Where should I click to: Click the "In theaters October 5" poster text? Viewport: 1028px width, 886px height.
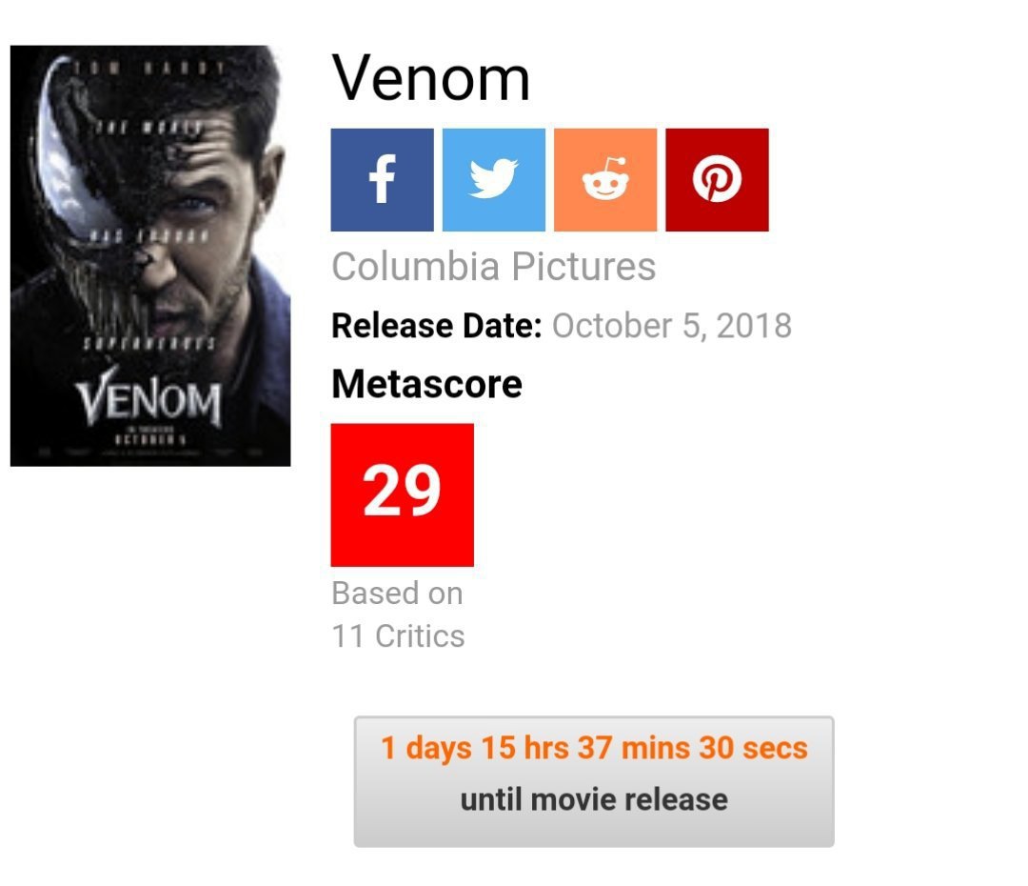click(x=148, y=437)
